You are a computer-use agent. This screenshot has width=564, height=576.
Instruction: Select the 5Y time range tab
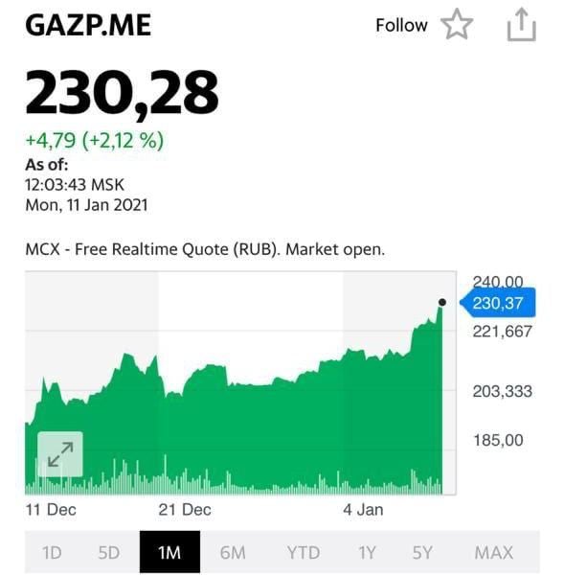pyautogui.click(x=422, y=552)
